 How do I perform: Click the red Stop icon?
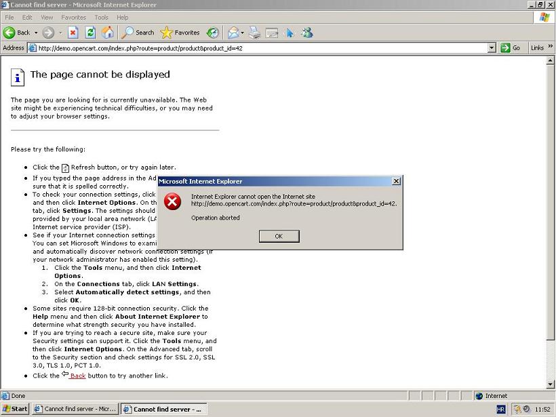click(73, 33)
